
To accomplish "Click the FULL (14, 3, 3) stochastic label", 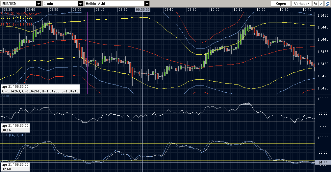I will coord(12,135).
